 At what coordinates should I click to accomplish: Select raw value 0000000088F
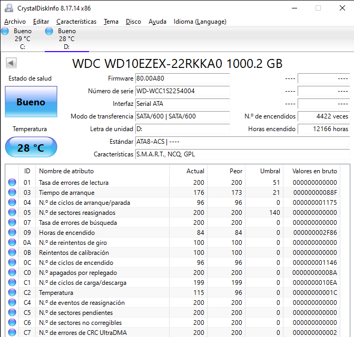(315, 193)
